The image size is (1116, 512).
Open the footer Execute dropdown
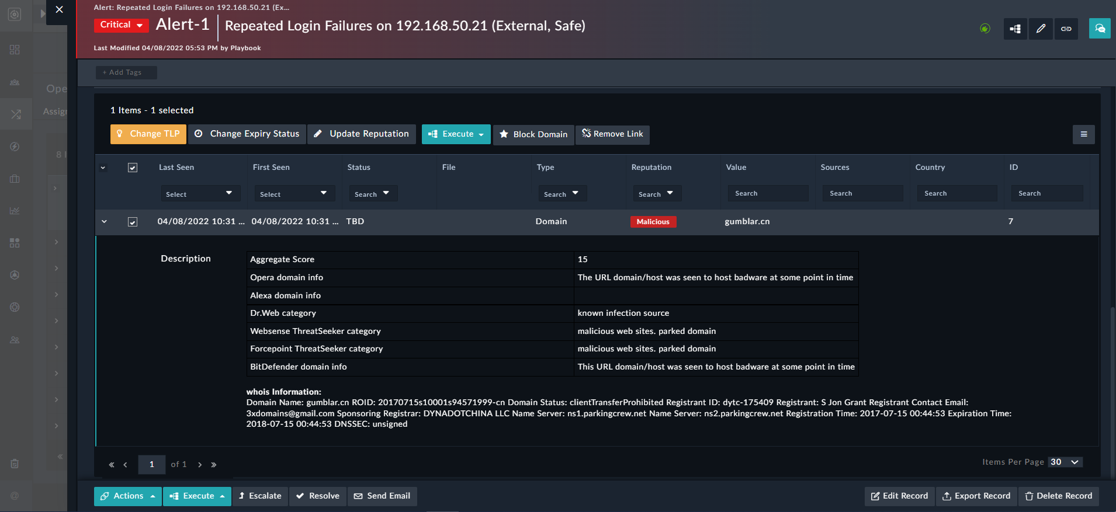pyautogui.click(x=197, y=496)
